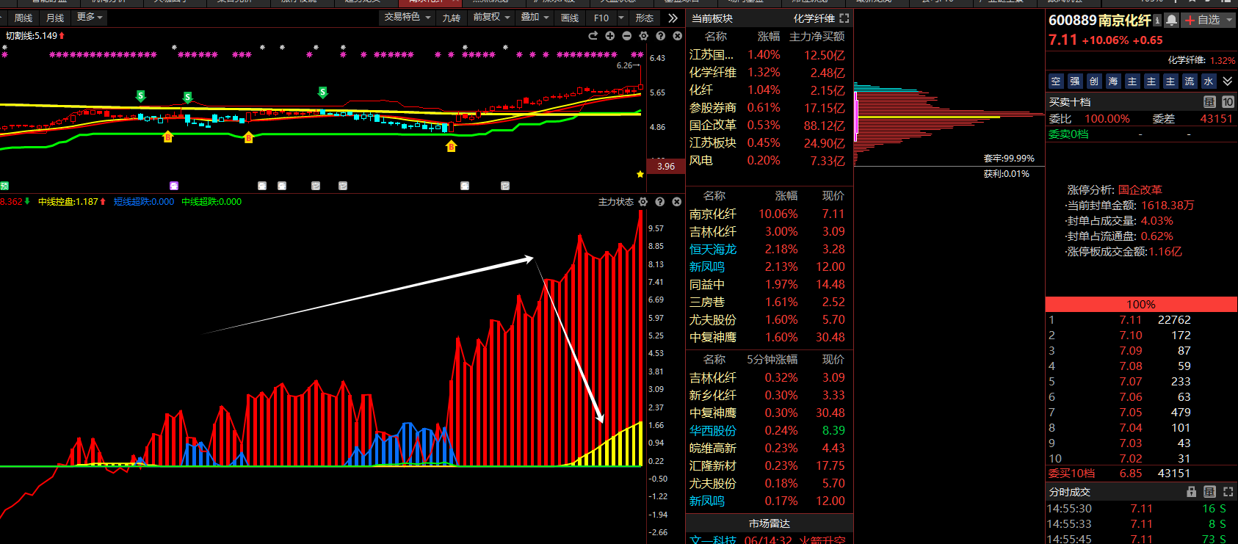1238x544 pixels.
Task: Open K-line indicator settings gear
Action: pos(643,36)
